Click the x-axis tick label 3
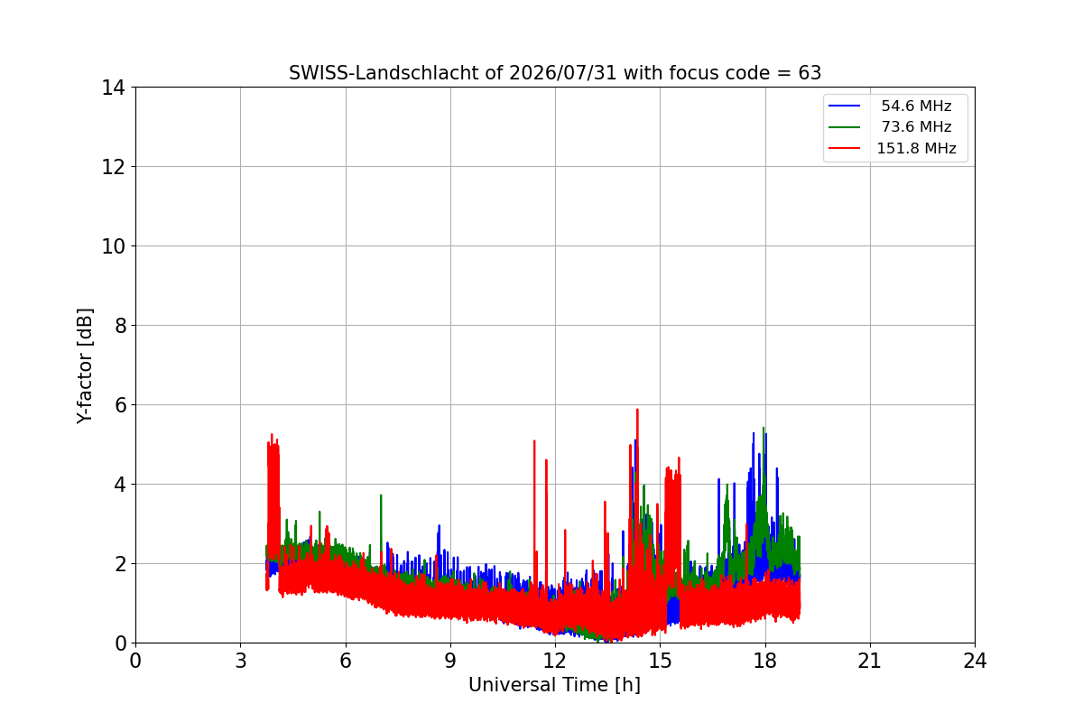The height and width of the screenshot is (722, 1083). 240,661
